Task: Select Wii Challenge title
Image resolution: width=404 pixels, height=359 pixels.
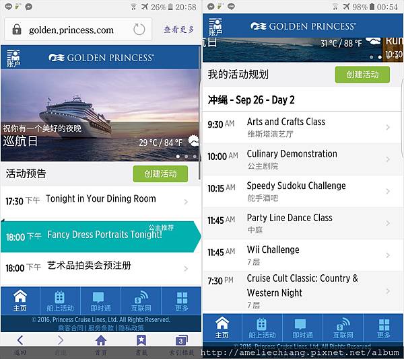Action: point(273,249)
